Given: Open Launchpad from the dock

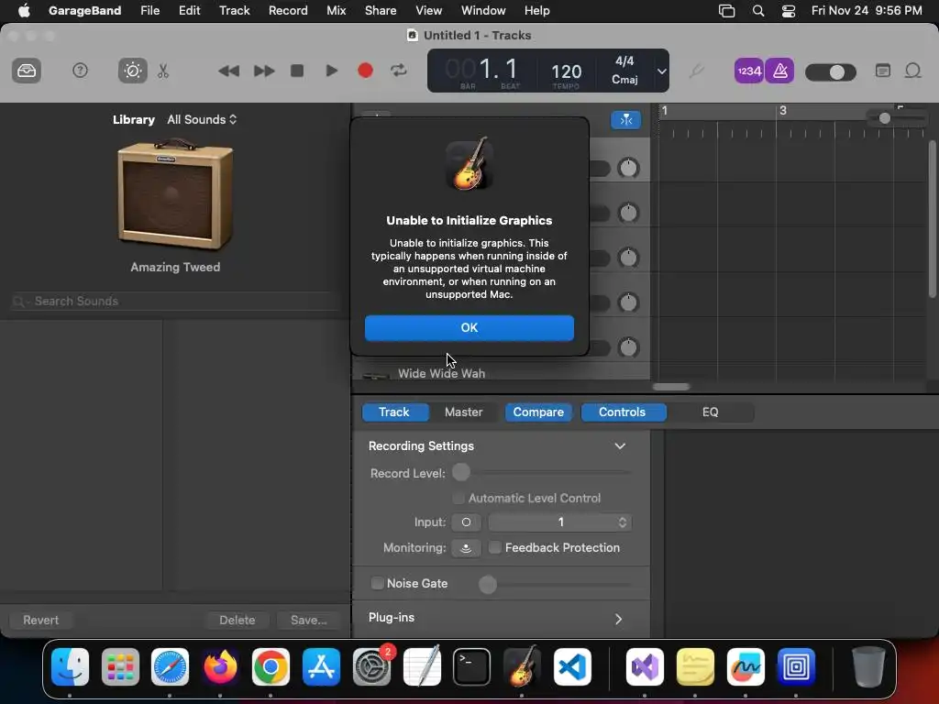Looking at the screenshot, I should pos(120,666).
